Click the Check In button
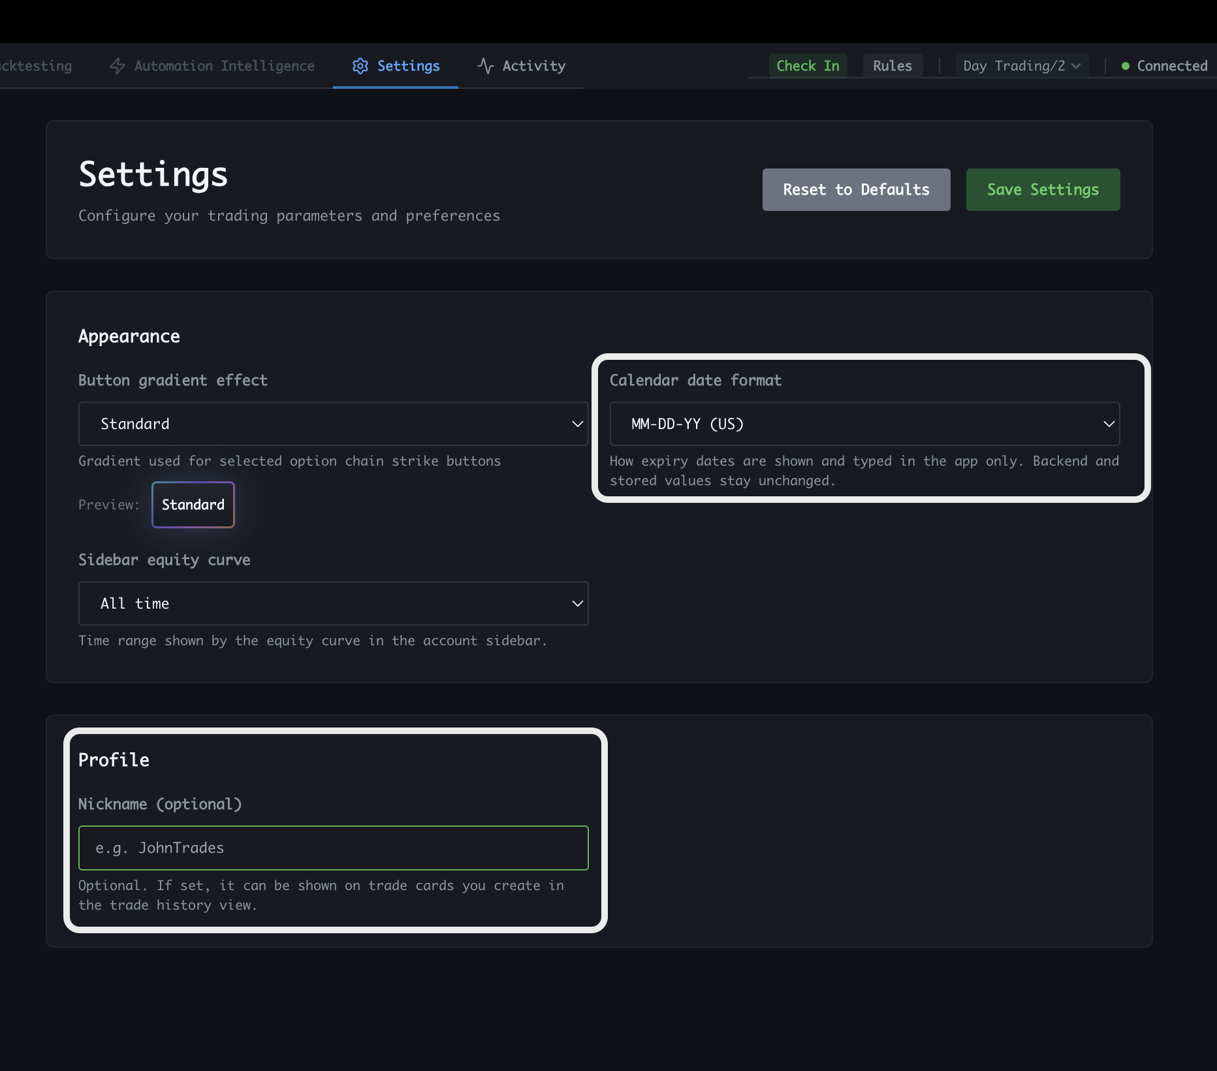Viewport: 1217px width, 1071px height. point(808,66)
